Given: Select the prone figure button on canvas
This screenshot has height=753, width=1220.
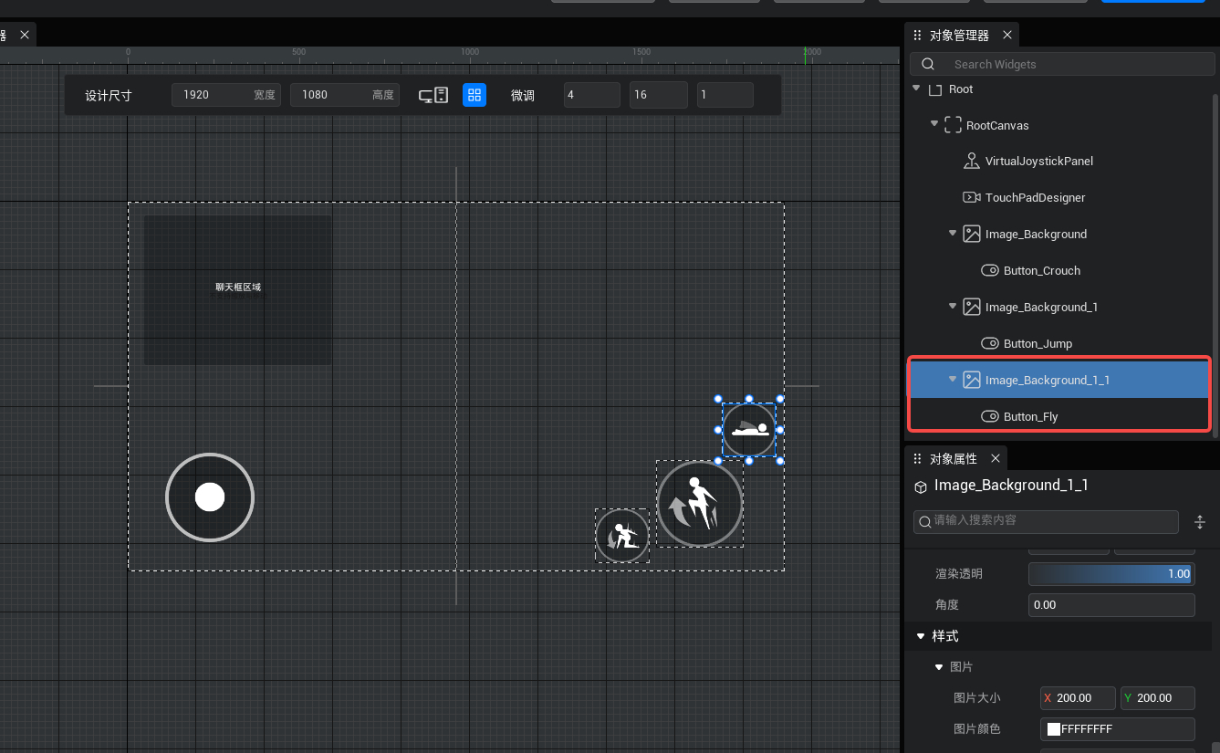Looking at the screenshot, I should 749,430.
